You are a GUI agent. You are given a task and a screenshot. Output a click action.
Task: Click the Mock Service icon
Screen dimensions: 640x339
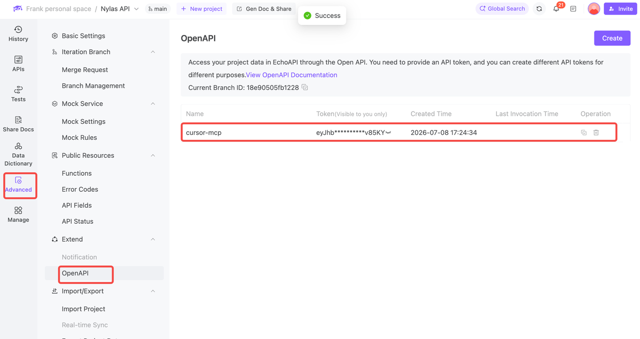tap(54, 104)
